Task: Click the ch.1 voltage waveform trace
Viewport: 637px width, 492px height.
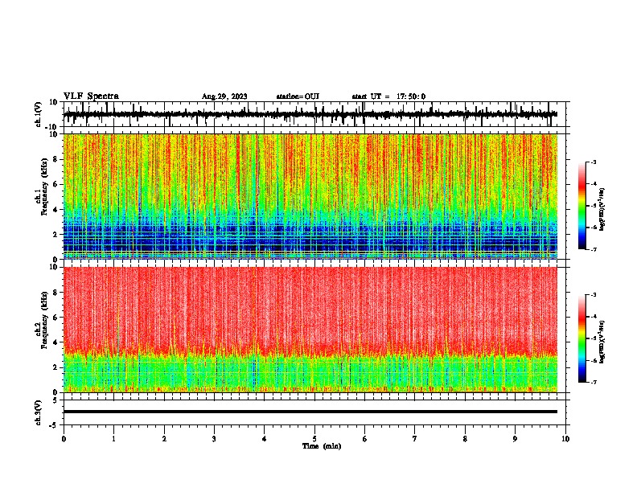Action: 310,114
